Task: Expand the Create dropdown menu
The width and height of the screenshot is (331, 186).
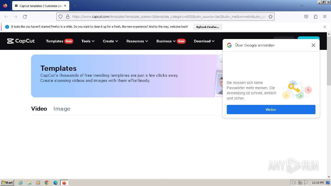Action: (110, 41)
